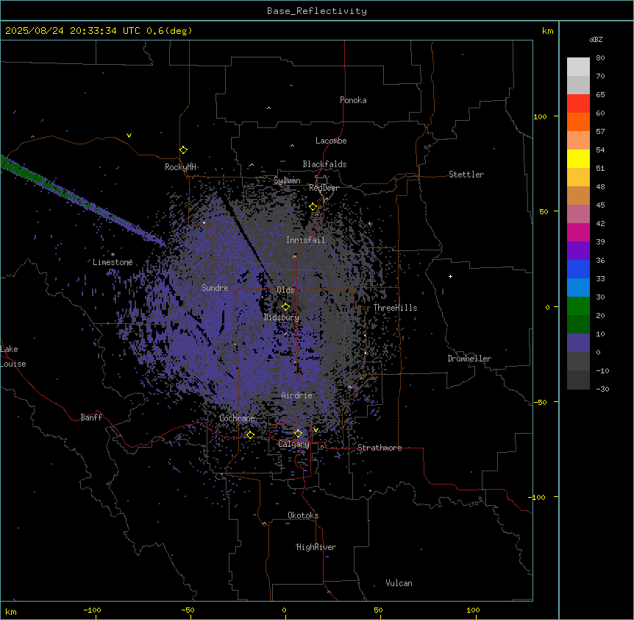Select the Lacombe label on the map
634x620 pixels.
point(331,141)
